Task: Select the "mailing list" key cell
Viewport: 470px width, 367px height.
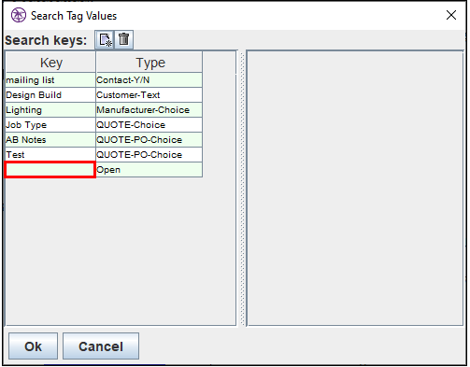Action: (x=50, y=80)
